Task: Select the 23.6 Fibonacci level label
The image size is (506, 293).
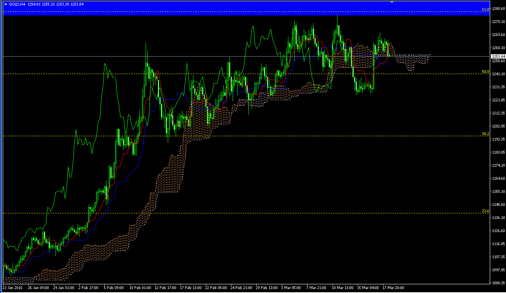Action: 485,211
